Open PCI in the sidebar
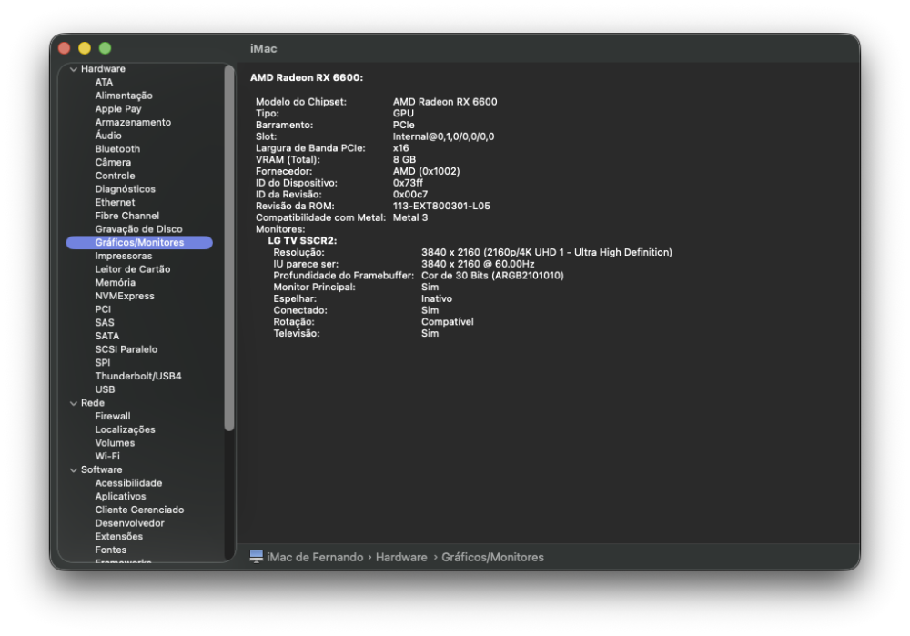Image resolution: width=910 pixels, height=636 pixels. coord(103,309)
